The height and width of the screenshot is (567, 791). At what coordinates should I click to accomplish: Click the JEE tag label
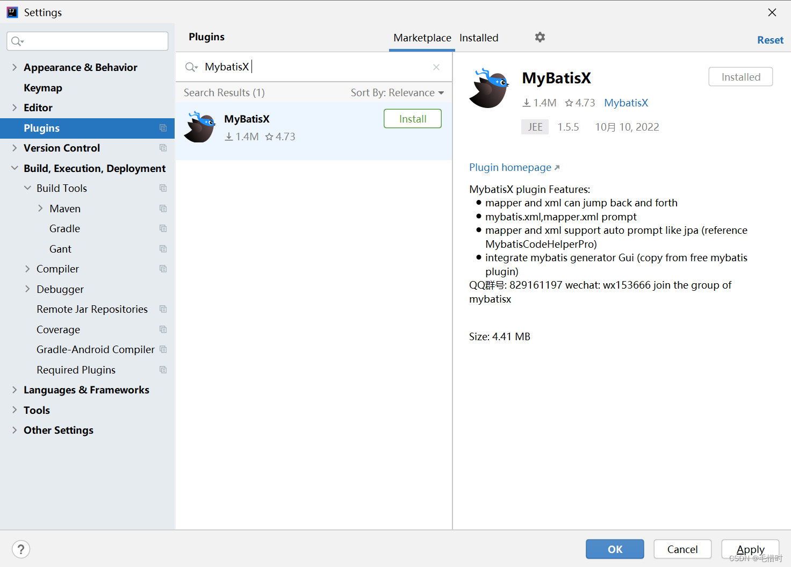coord(535,127)
